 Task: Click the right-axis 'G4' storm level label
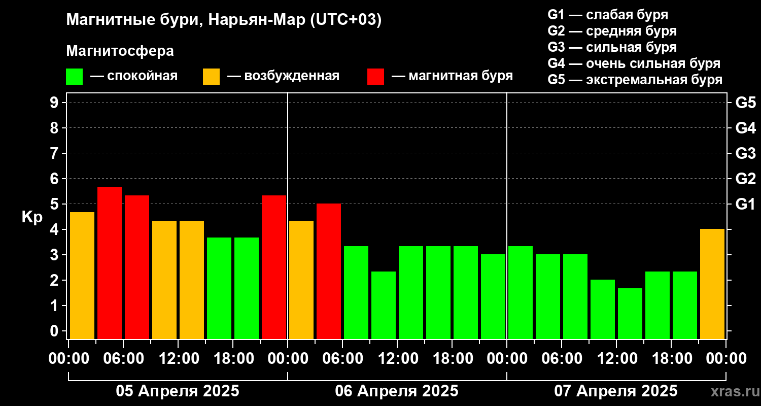[745, 128]
